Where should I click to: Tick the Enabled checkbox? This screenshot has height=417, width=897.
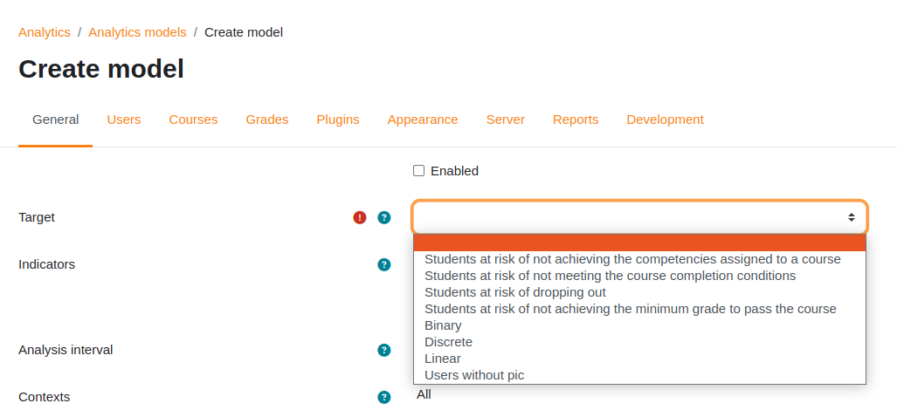[418, 171]
